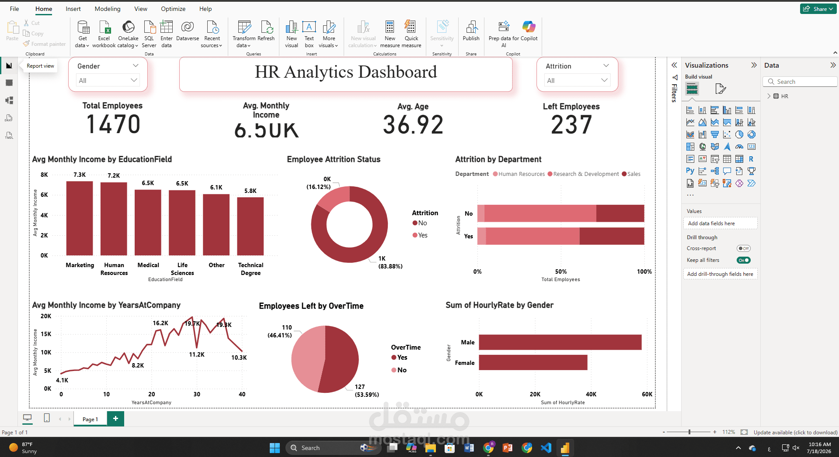Open the Attrition slicer All dropdown

click(577, 80)
